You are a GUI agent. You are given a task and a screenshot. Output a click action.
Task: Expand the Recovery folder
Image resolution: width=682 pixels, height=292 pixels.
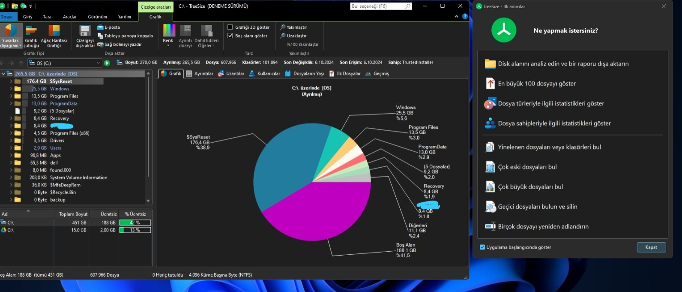coord(11,118)
